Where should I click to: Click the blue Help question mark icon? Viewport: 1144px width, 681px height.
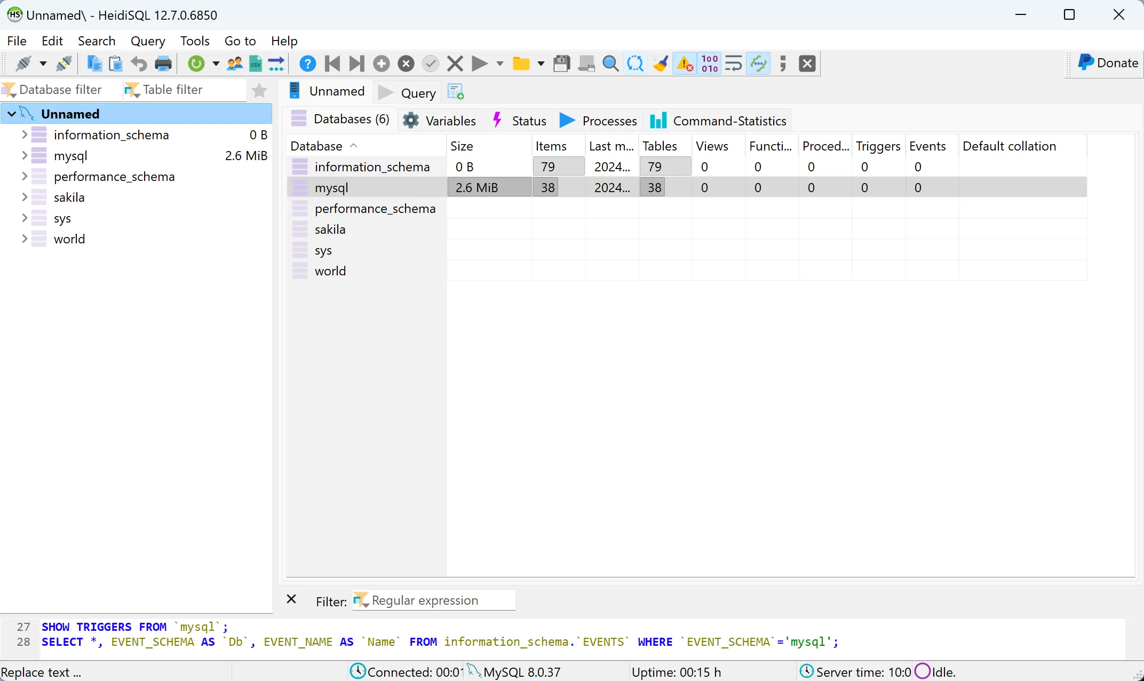[x=307, y=64]
